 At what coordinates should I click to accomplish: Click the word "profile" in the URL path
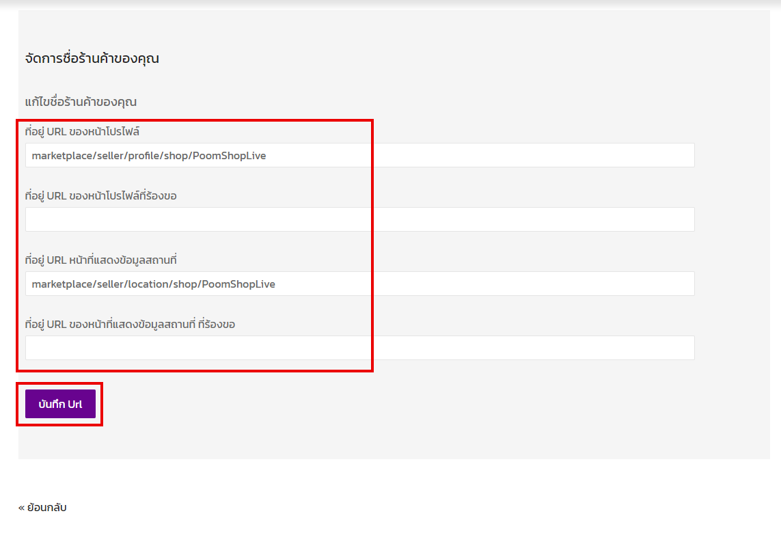click(143, 156)
